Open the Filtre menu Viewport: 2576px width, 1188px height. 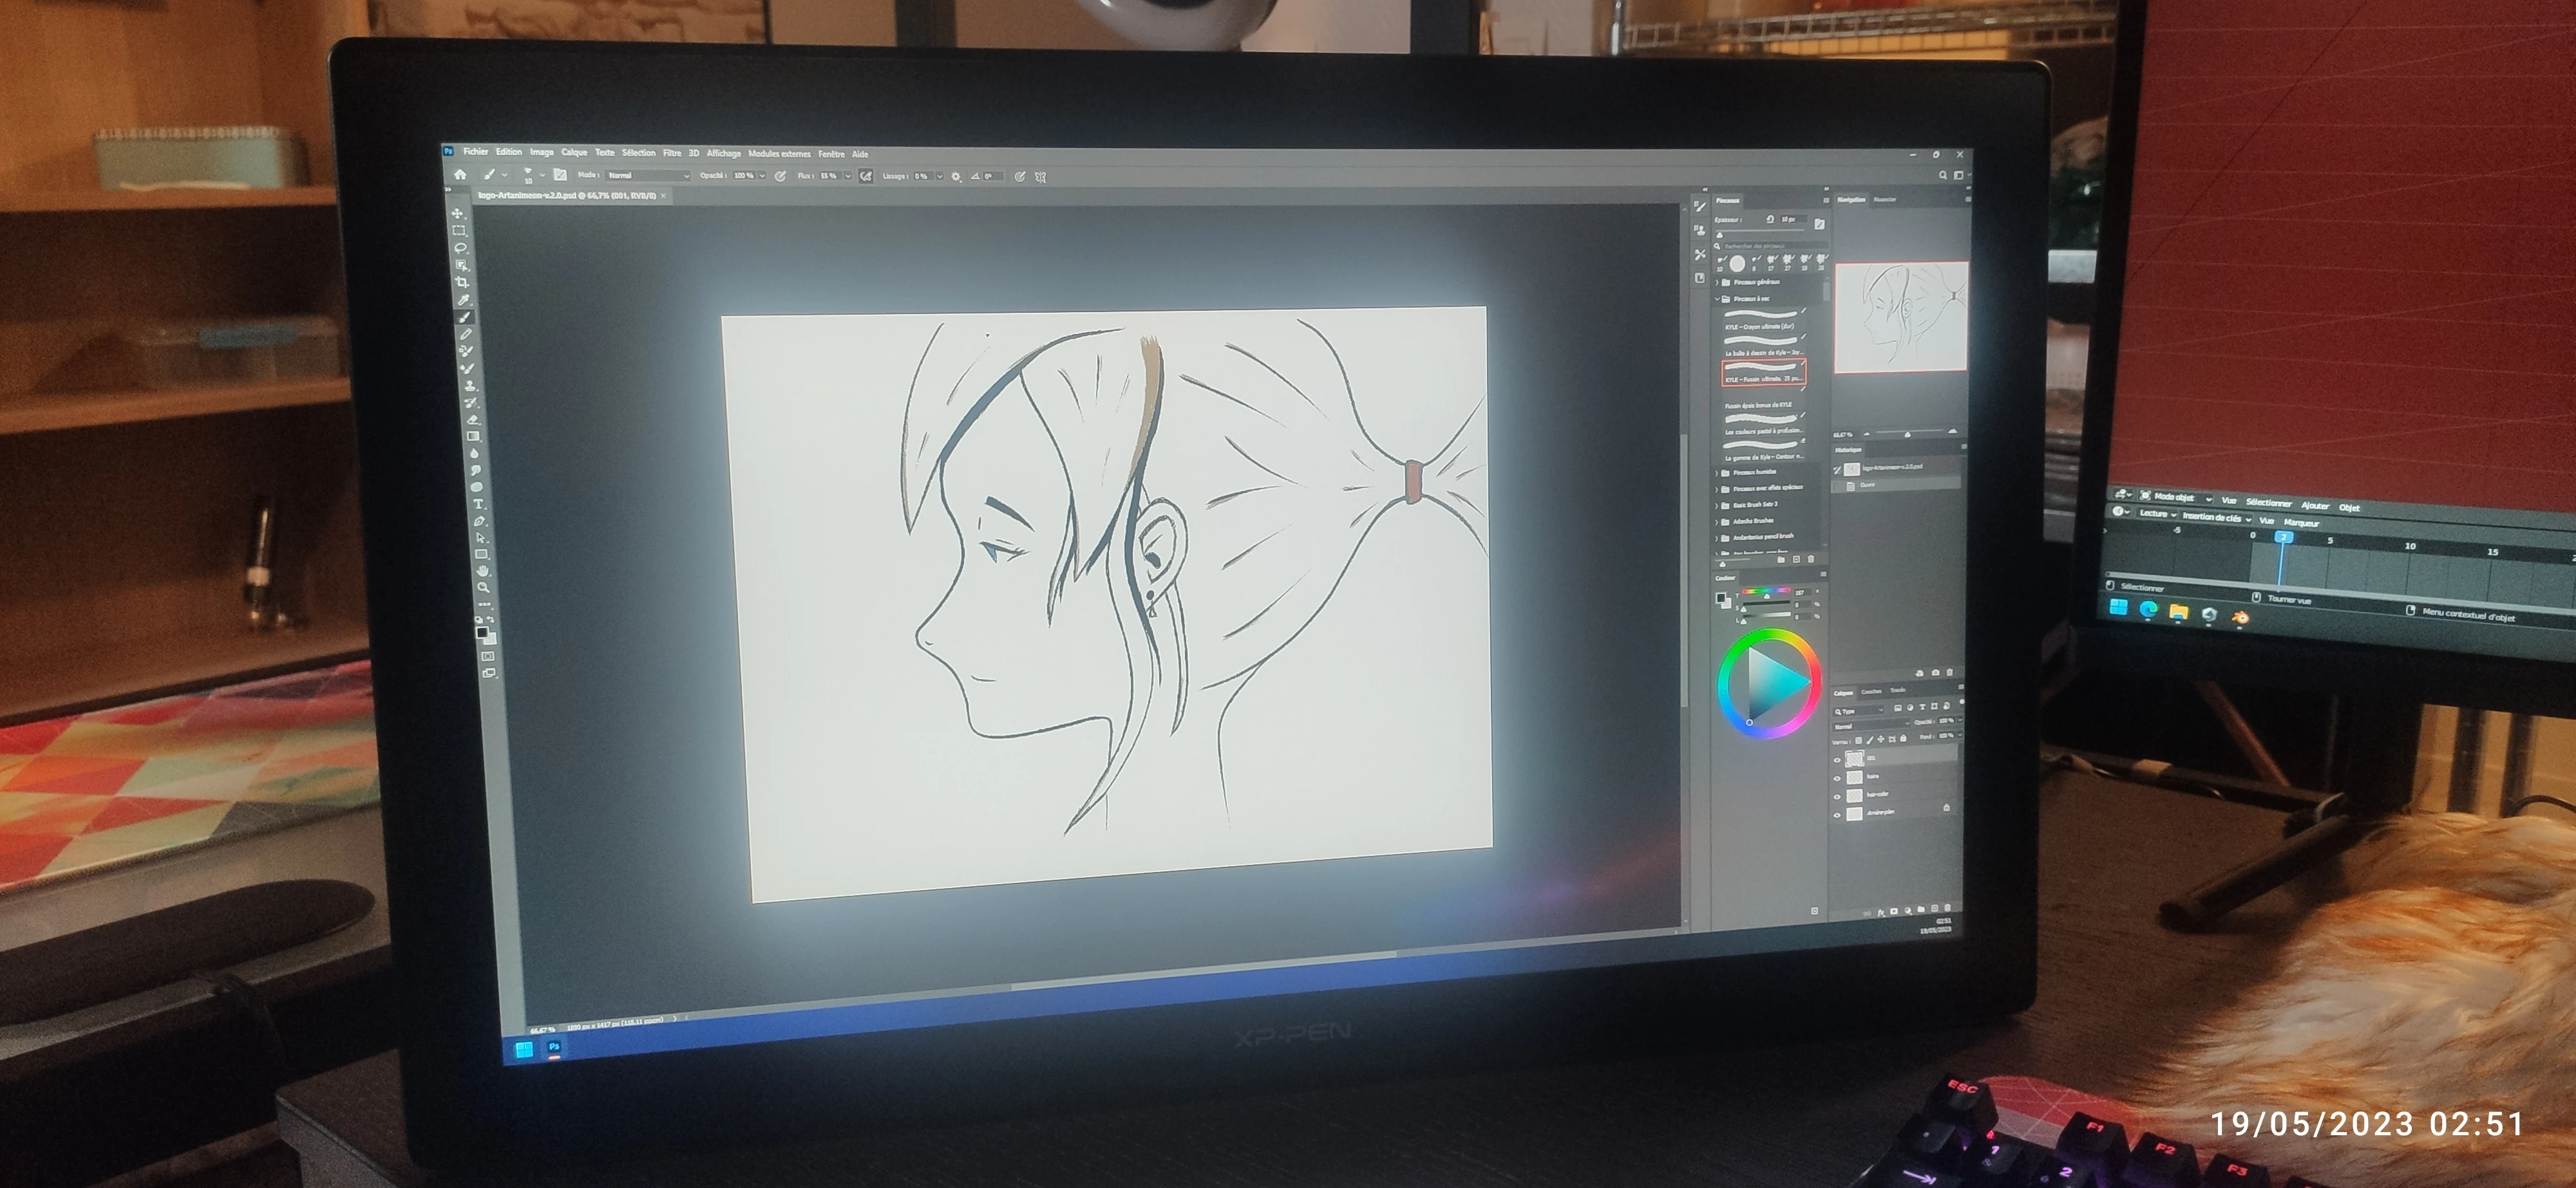672,153
